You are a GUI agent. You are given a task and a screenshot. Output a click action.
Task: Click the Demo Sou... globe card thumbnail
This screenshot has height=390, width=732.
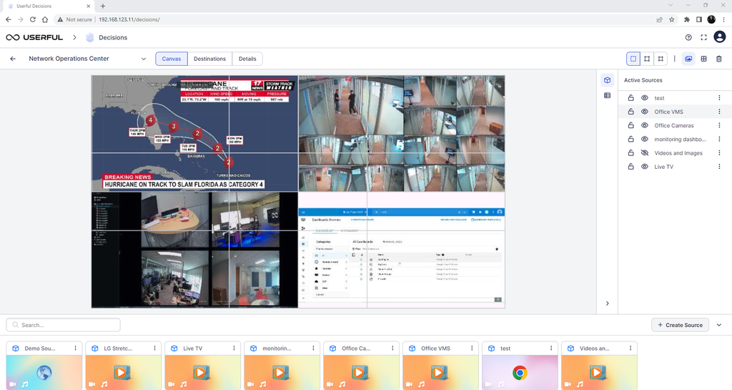point(44,372)
